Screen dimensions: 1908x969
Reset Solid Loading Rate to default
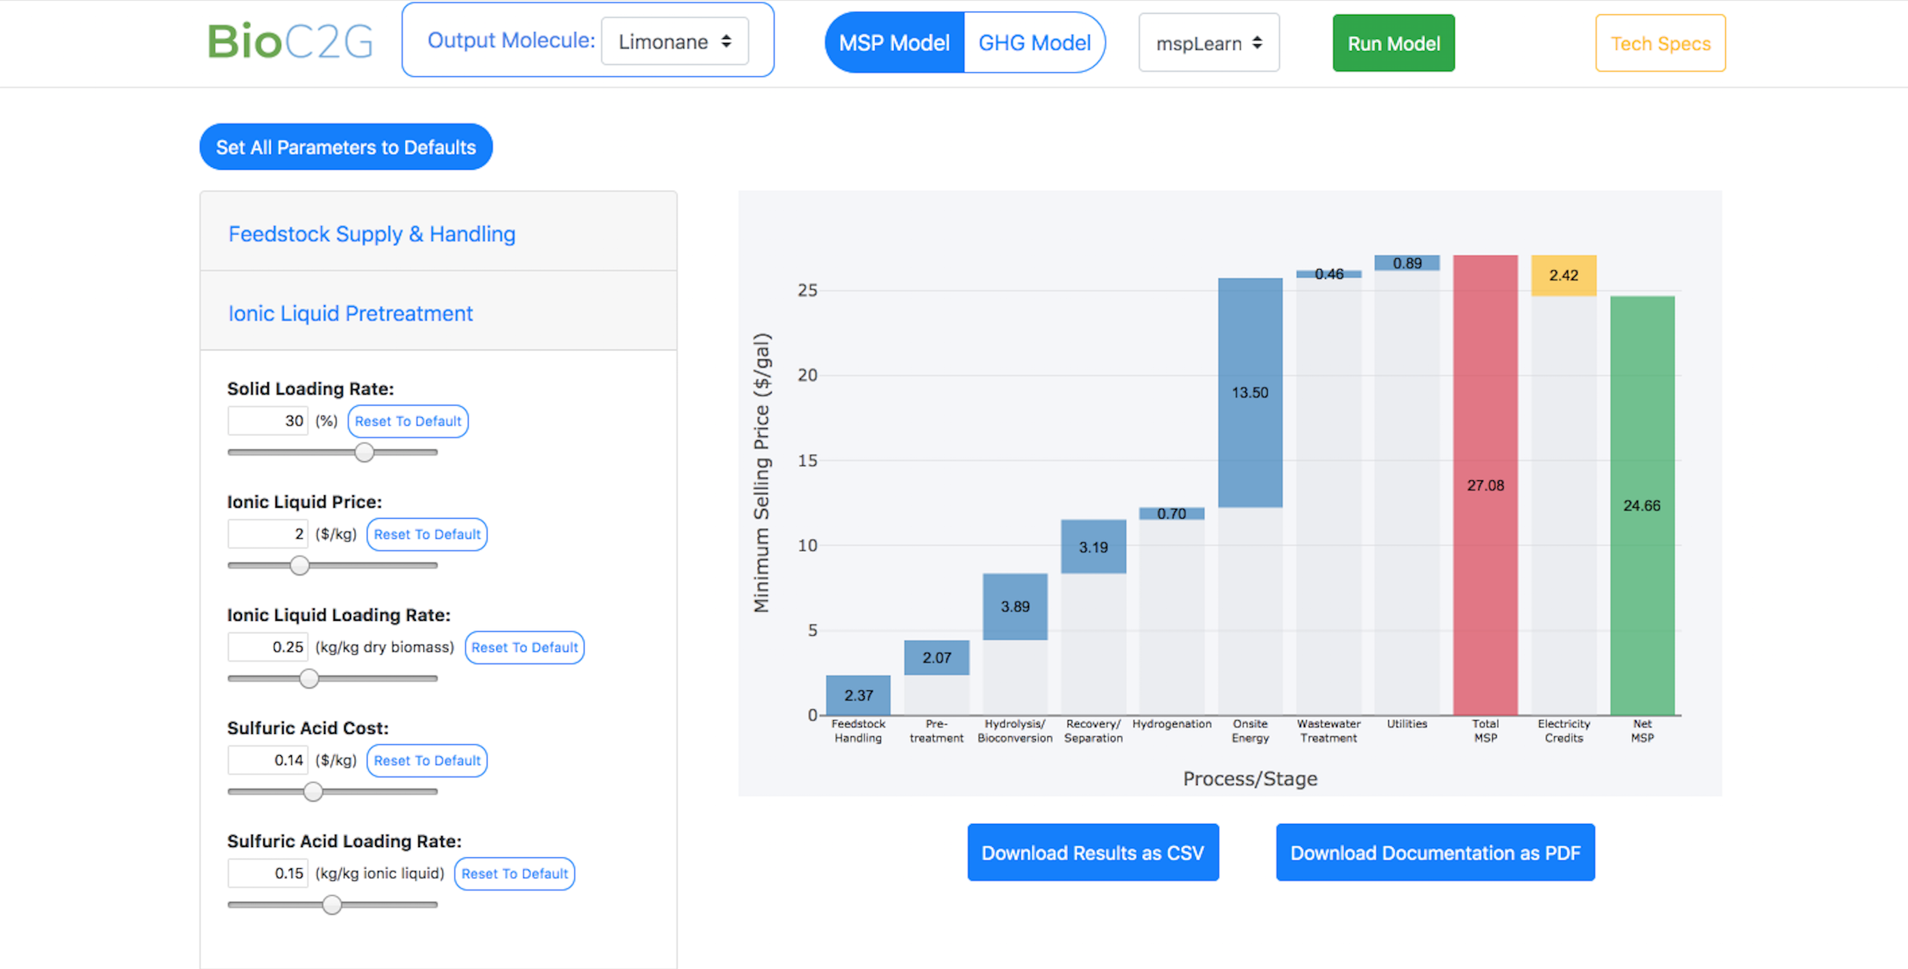tap(407, 421)
